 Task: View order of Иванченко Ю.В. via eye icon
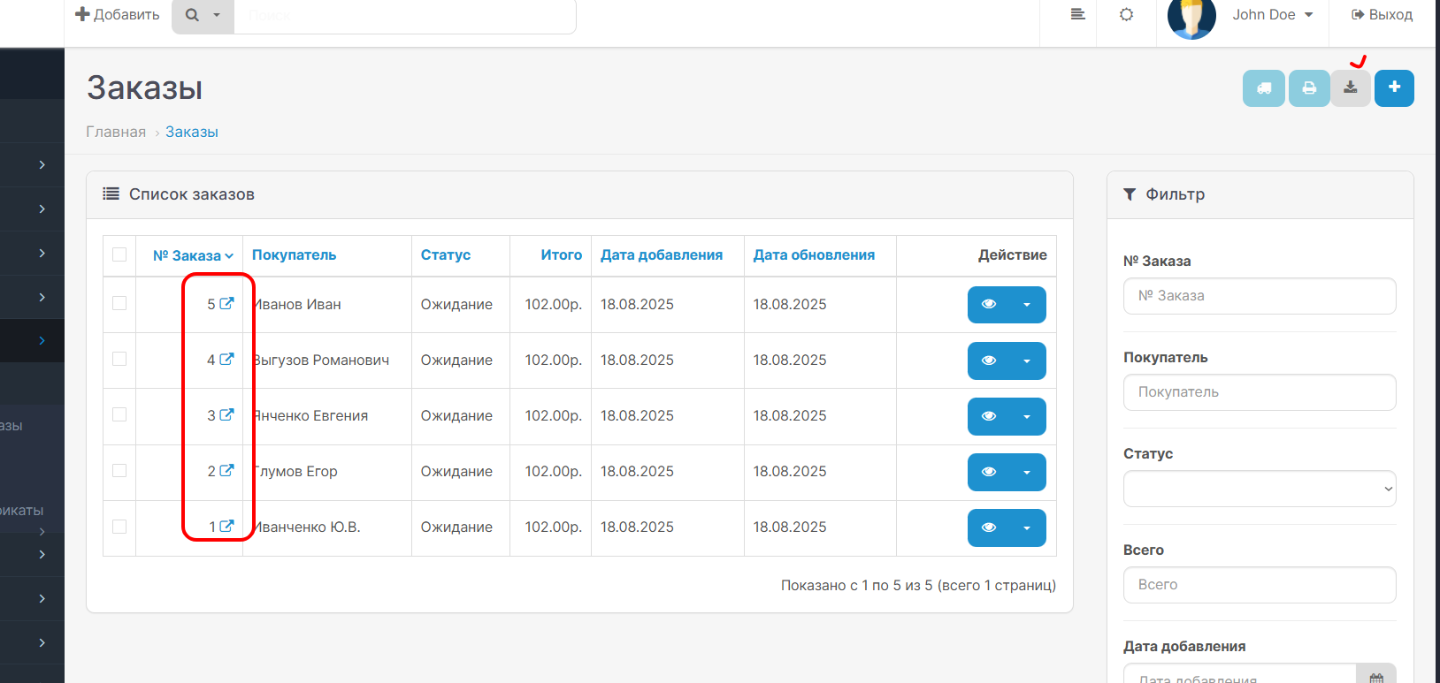pos(989,527)
